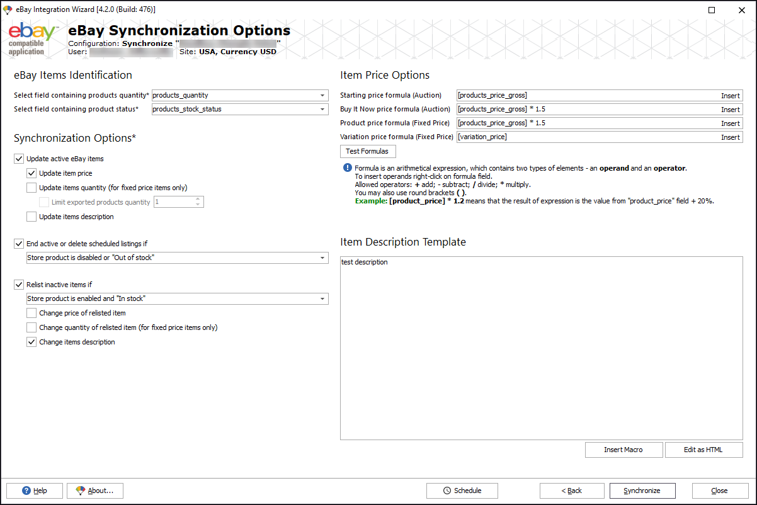Image resolution: width=757 pixels, height=505 pixels.
Task: Open the products quantity field dropdown
Action: [322, 95]
